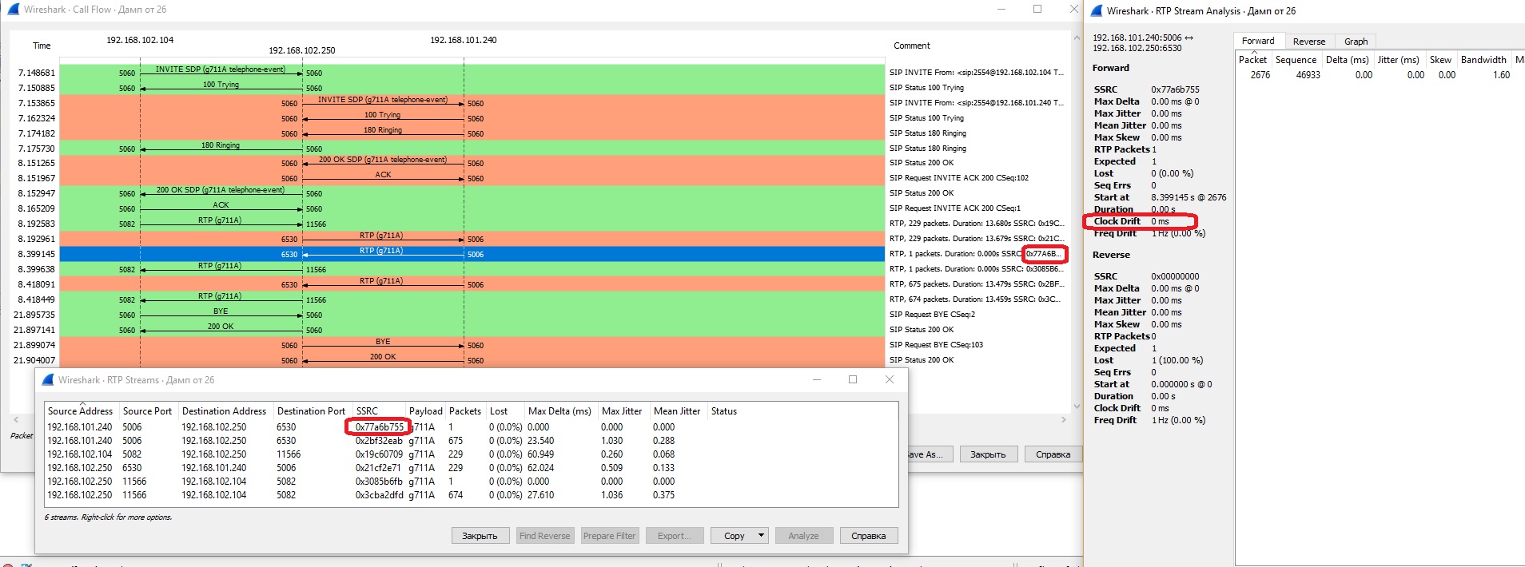
Task: Open the Copy button dropdown arrow
Action: coord(761,536)
